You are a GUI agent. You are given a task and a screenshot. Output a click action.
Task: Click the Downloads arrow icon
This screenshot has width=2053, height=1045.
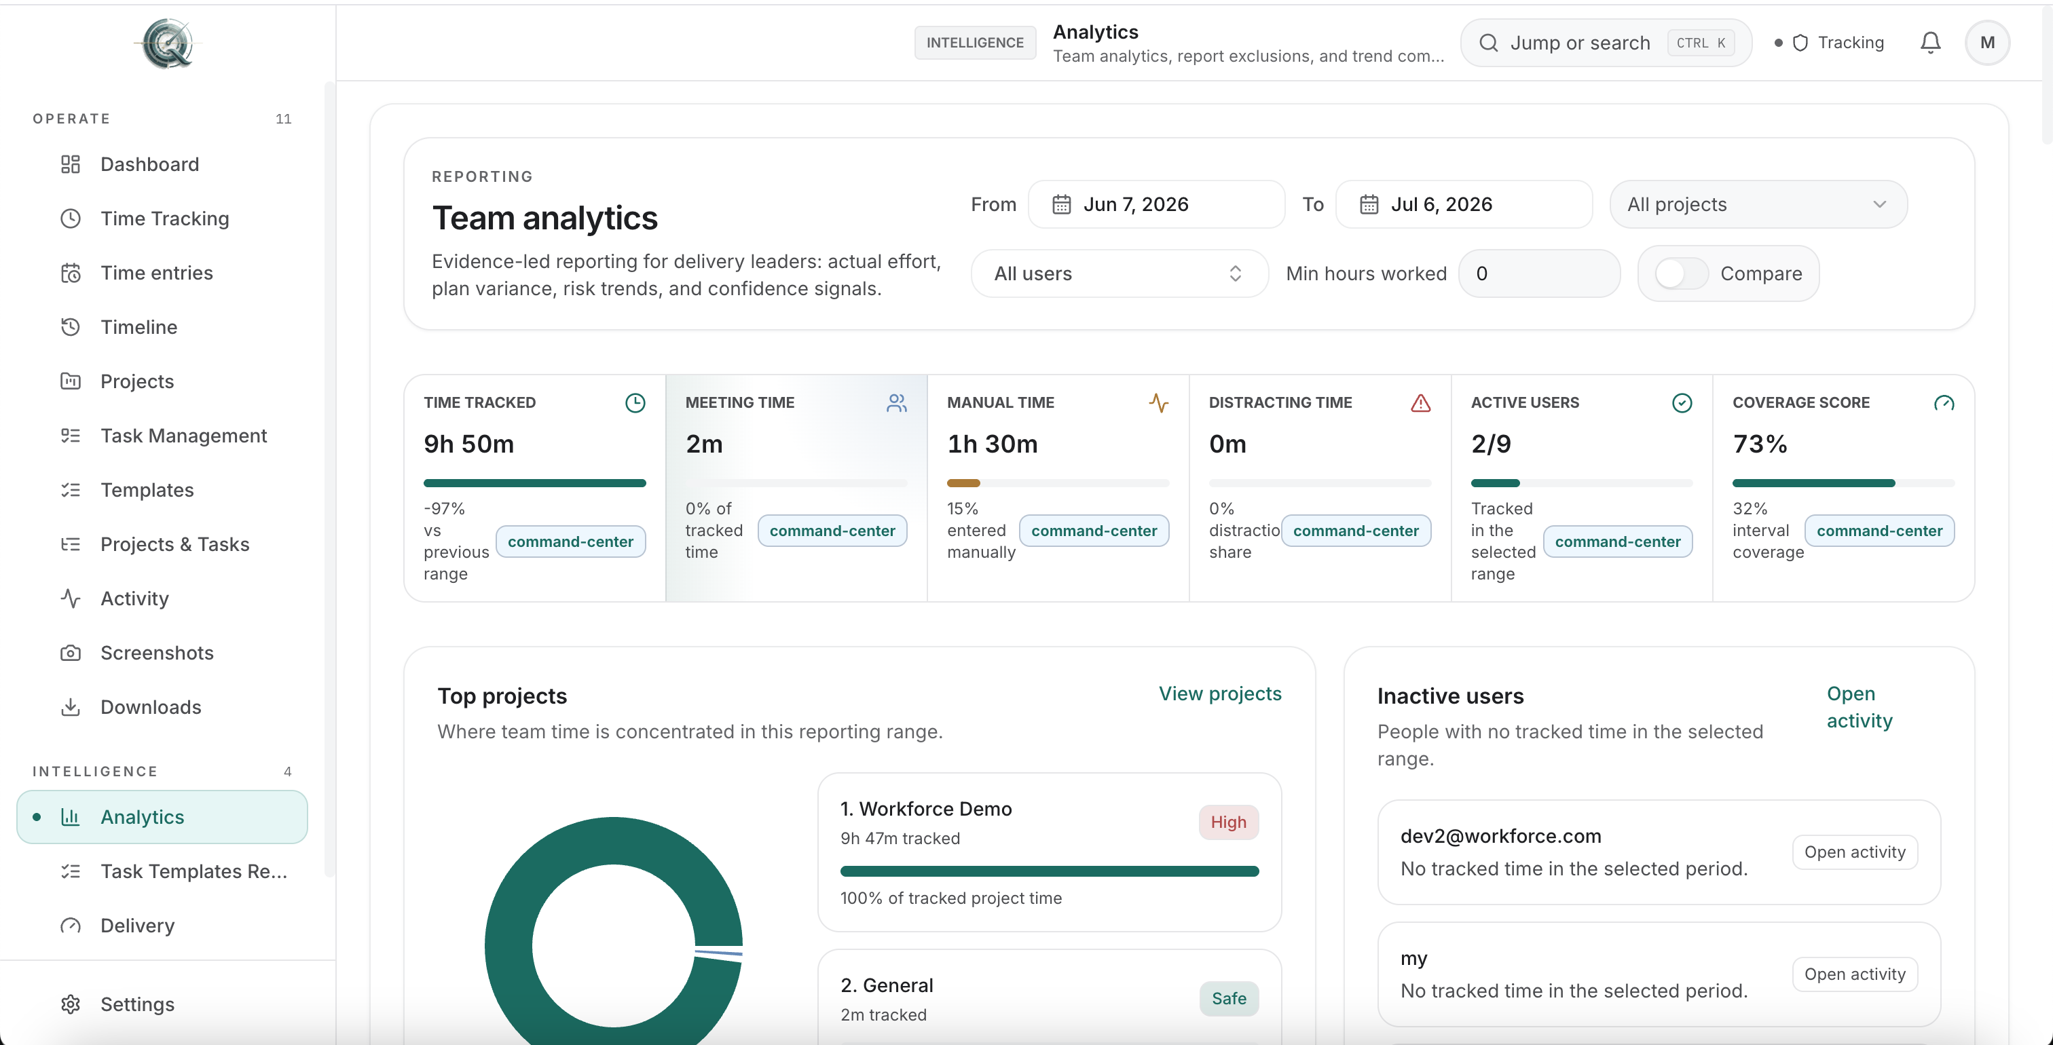[x=70, y=706]
